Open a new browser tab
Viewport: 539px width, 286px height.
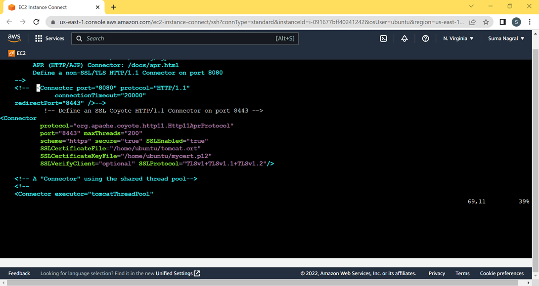[114, 7]
